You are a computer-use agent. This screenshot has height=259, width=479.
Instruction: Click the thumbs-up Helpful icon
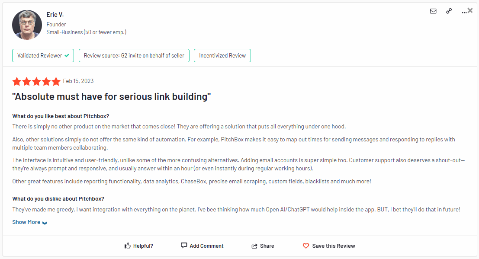click(127, 245)
